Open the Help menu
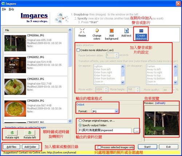Image resolution: width=182 pixels, height=156 pixels. click(11, 9)
